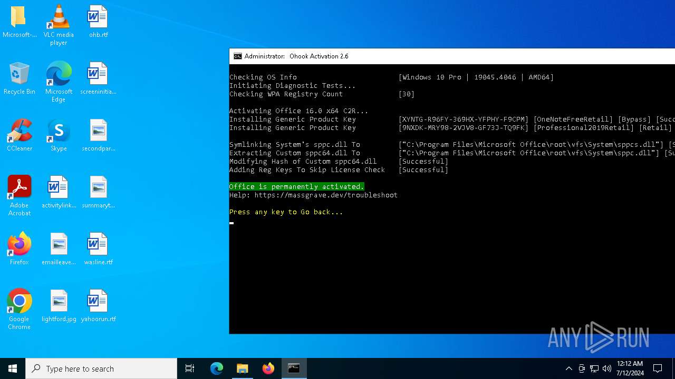Launch VLC media player shortcut

pyautogui.click(x=59, y=25)
